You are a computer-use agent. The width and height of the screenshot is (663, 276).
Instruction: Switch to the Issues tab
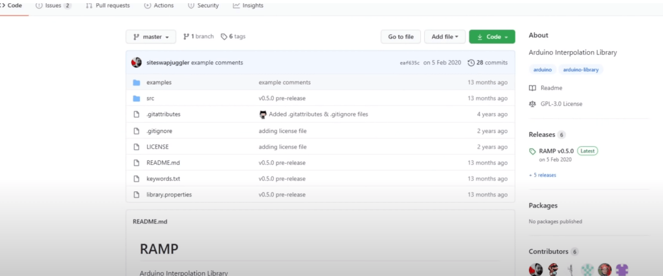point(53,5)
